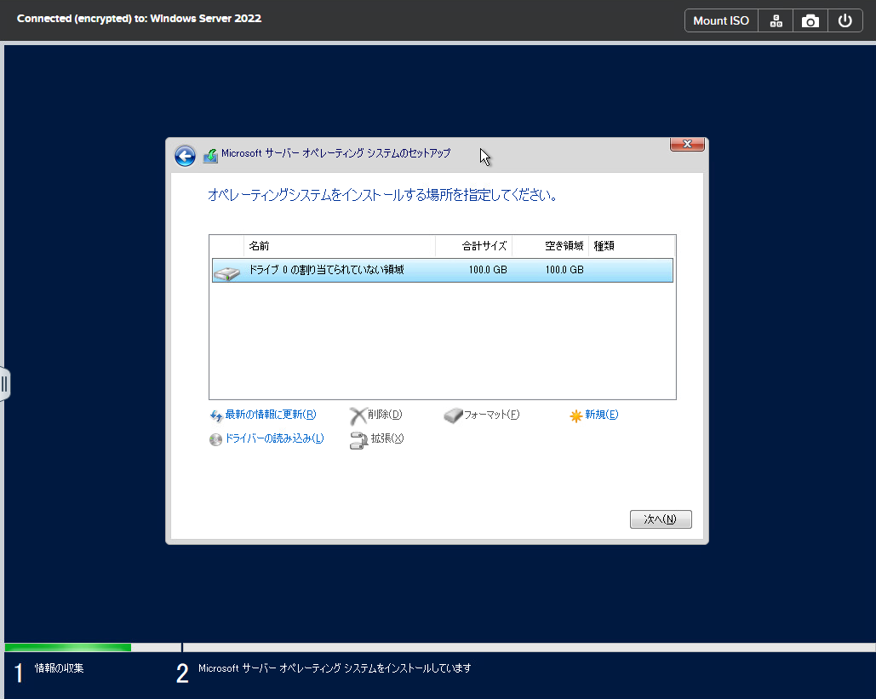Click the 合計サイズ column header

click(x=473, y=246)
